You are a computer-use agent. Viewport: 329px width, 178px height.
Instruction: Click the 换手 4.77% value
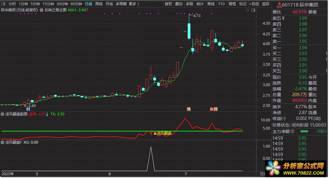(x=301, y=107)
